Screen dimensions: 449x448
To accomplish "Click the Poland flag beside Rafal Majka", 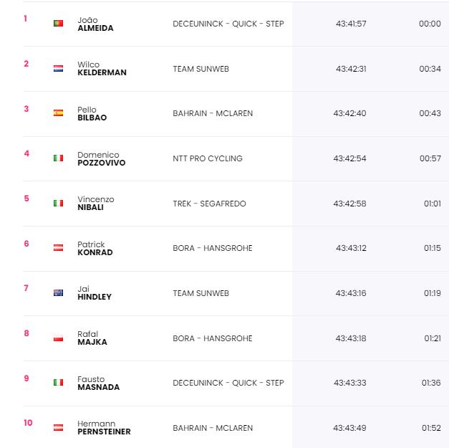I will 58,338.
